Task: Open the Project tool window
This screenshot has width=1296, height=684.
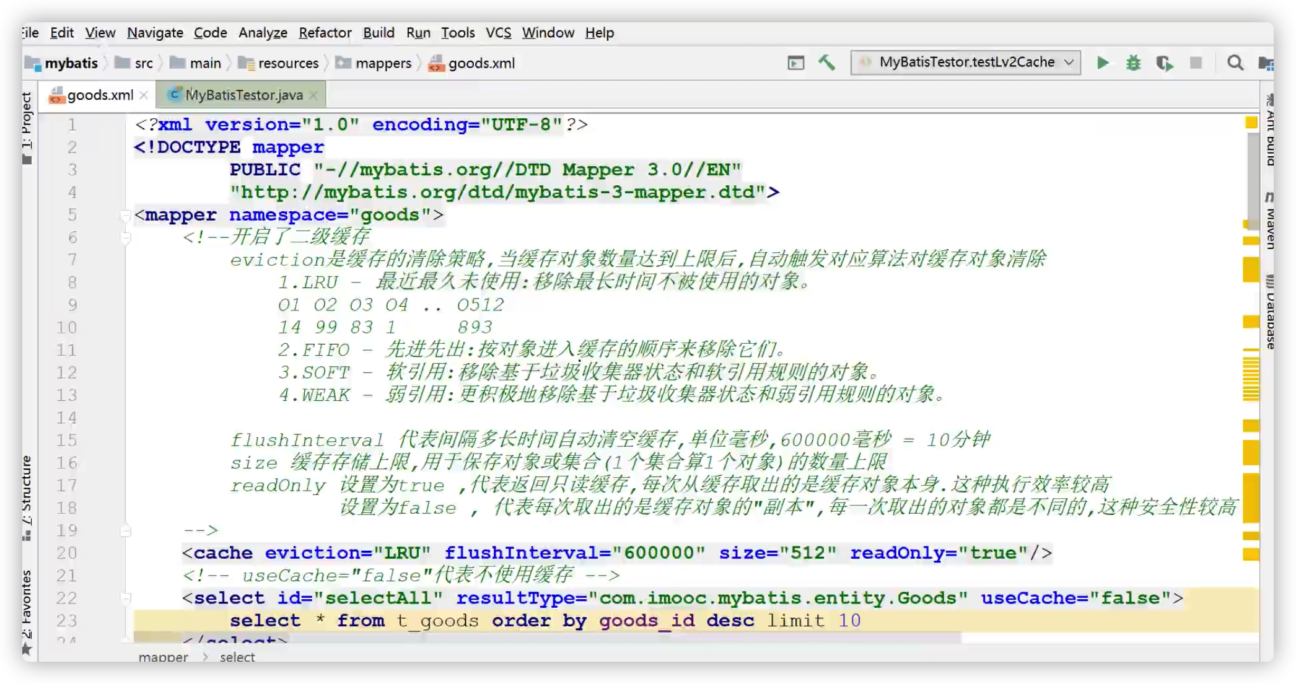Action: [27, 121]
